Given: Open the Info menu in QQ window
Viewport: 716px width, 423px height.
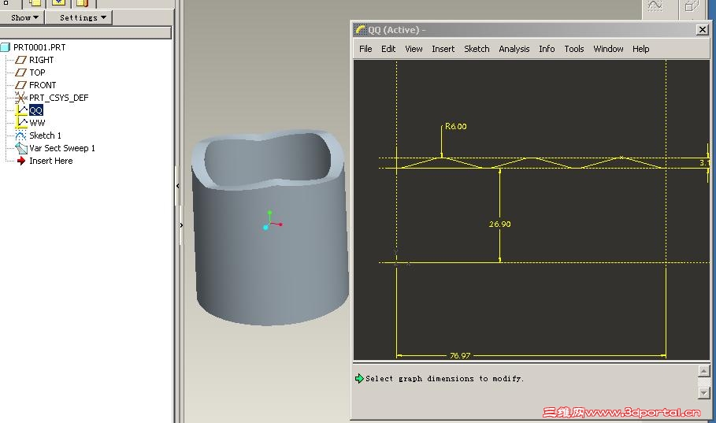Looking at the screenshot, I should click(547, 49).
